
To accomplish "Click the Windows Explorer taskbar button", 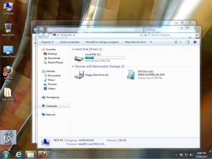I will [x=30, y=155].
